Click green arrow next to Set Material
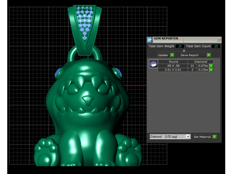 [215, 137]
